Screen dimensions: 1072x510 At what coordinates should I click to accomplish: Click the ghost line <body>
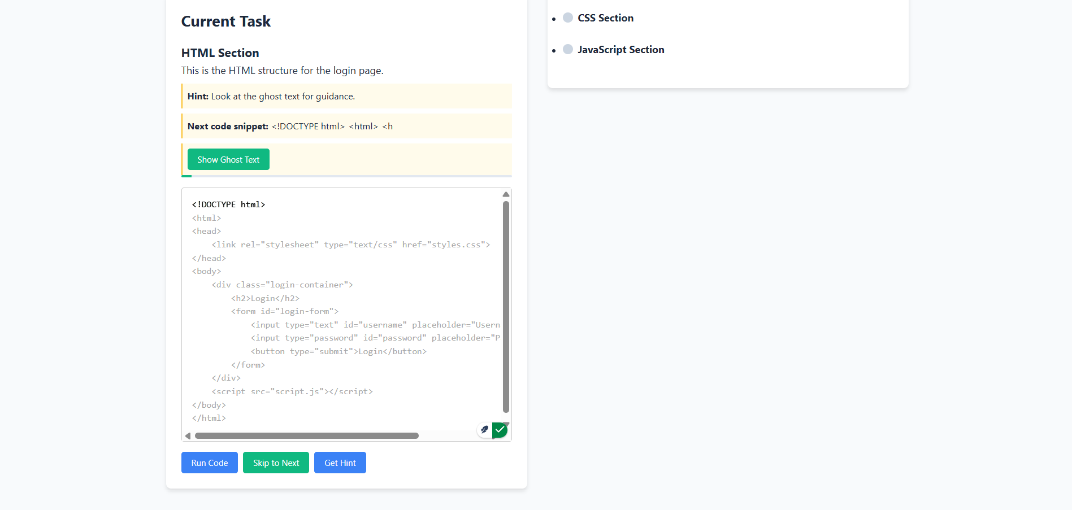click(206, 271)
